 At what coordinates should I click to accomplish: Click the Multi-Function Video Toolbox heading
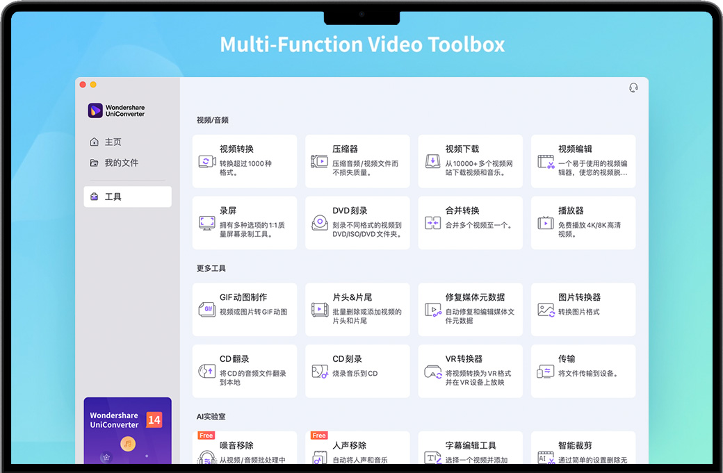(362, 44)
